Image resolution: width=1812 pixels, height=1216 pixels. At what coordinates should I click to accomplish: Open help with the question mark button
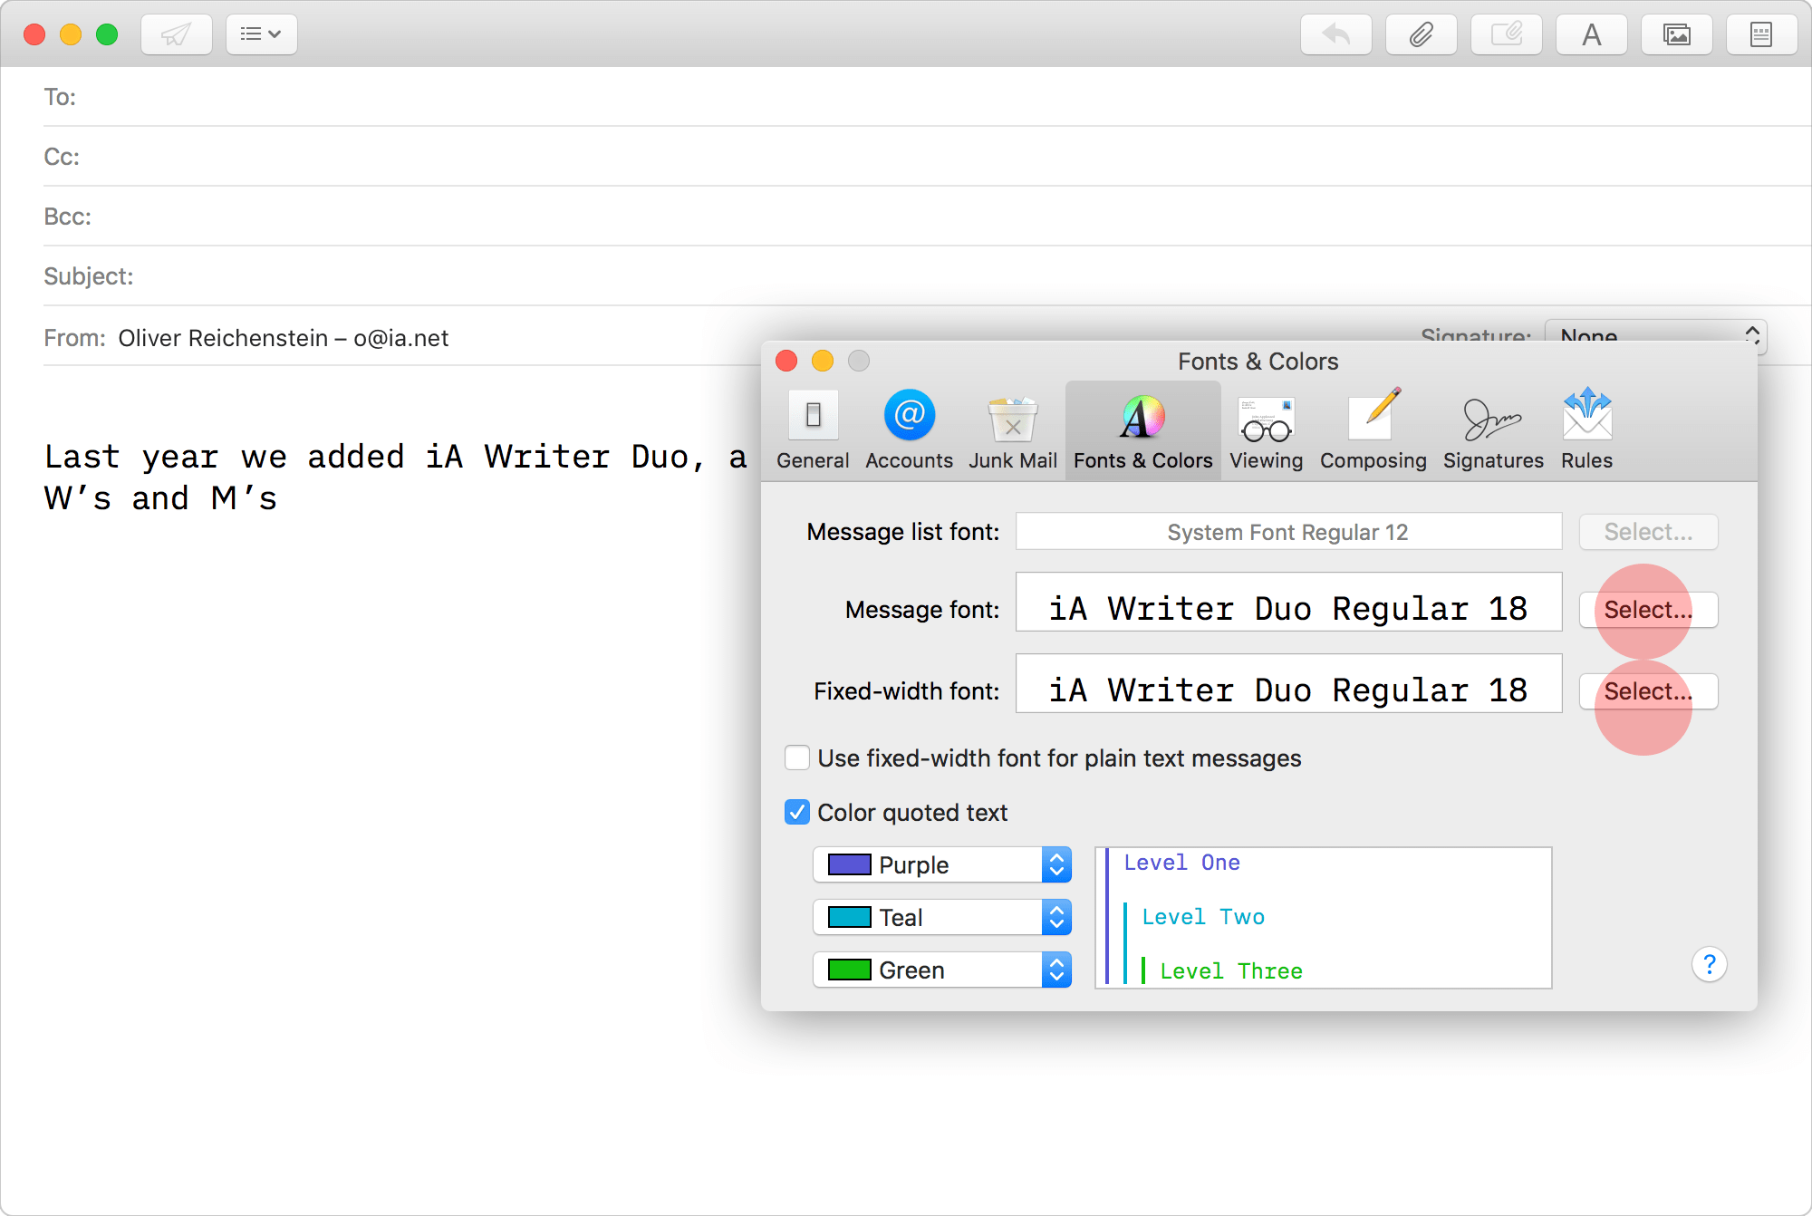[1709, 964]
